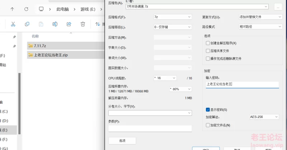Select the 7.11.7z file in list

click(x=39, y=46)
